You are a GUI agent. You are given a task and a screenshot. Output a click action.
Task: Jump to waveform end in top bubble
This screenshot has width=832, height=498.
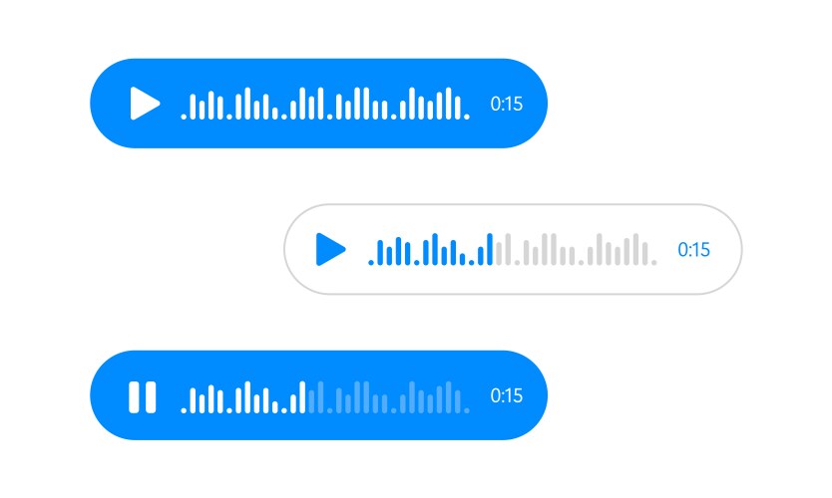(467, 116)
